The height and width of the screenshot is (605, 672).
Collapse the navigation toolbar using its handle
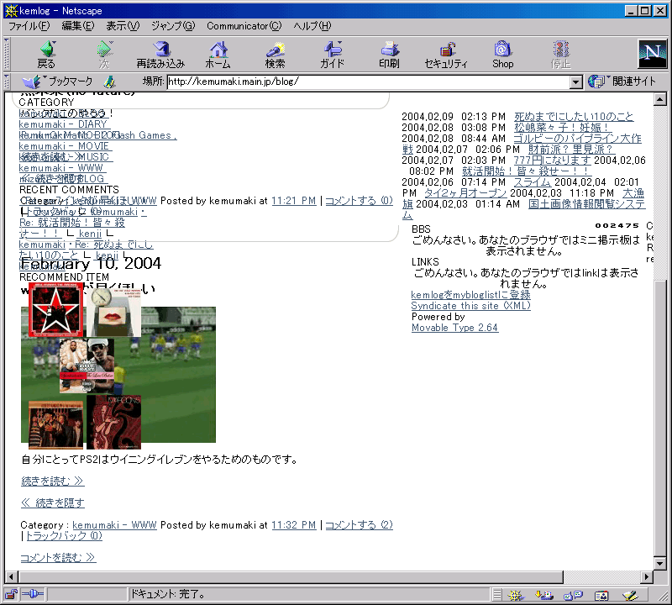point(7,54)
